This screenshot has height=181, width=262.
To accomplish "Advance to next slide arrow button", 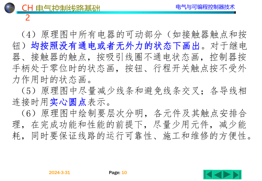I will [x=227, y=175].
